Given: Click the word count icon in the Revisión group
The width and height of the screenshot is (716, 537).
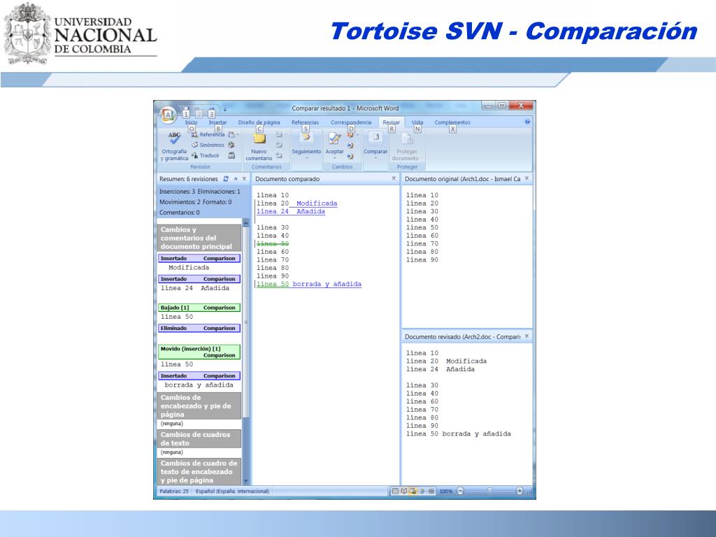Looking at the screenshot, I should click(231, 155).
